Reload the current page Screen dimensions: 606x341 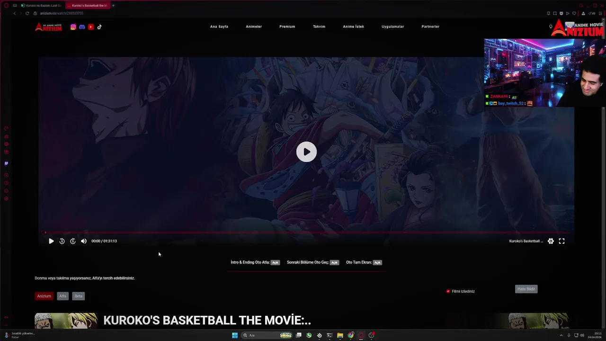pos(27,13)
